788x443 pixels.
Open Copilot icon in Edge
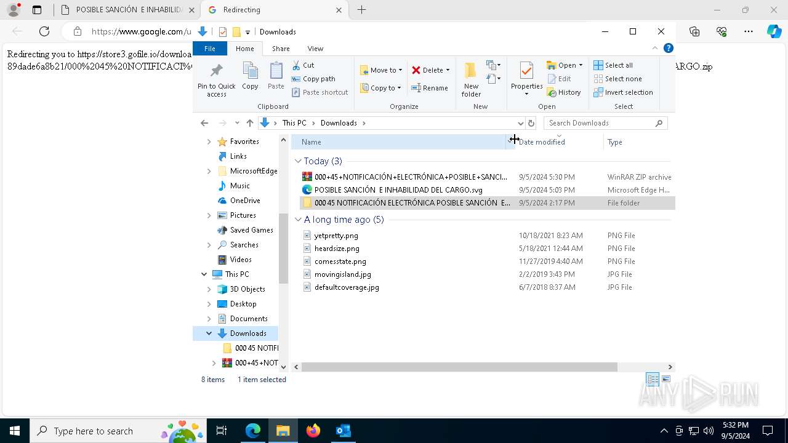click(x=774, y=31)
